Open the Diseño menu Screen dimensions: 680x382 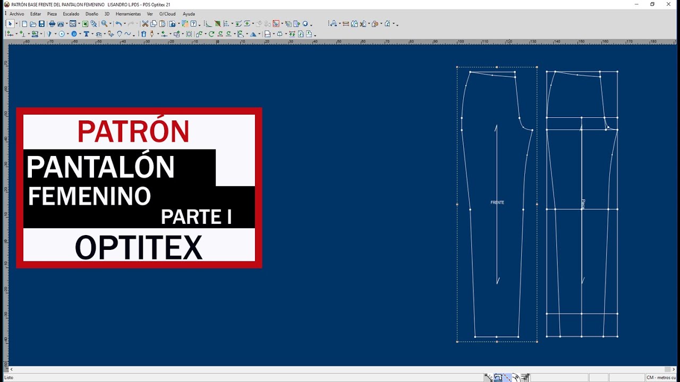91,14
